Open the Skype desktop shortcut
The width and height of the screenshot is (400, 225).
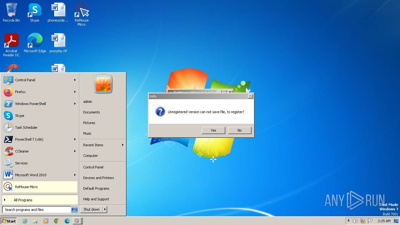pos(35,12)
